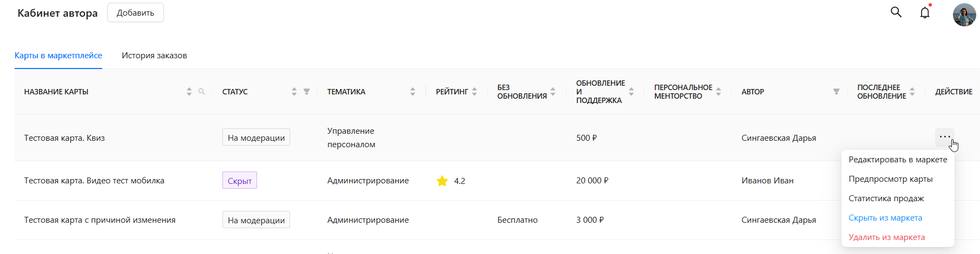Sort by card name column
This screenshot has height=254, width=980.
point(189,92)
